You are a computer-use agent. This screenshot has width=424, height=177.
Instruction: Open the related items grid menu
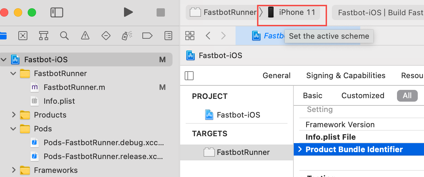pyautogui.click(x=190, y=36)
